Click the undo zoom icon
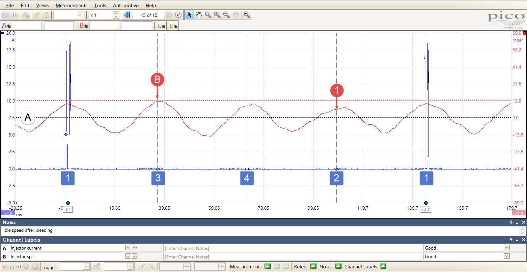 [x=236, y=15]
